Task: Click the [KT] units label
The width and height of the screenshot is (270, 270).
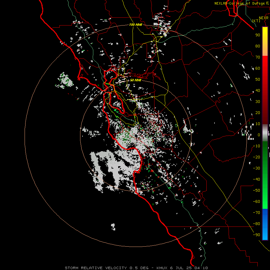Action: [256, 21]
